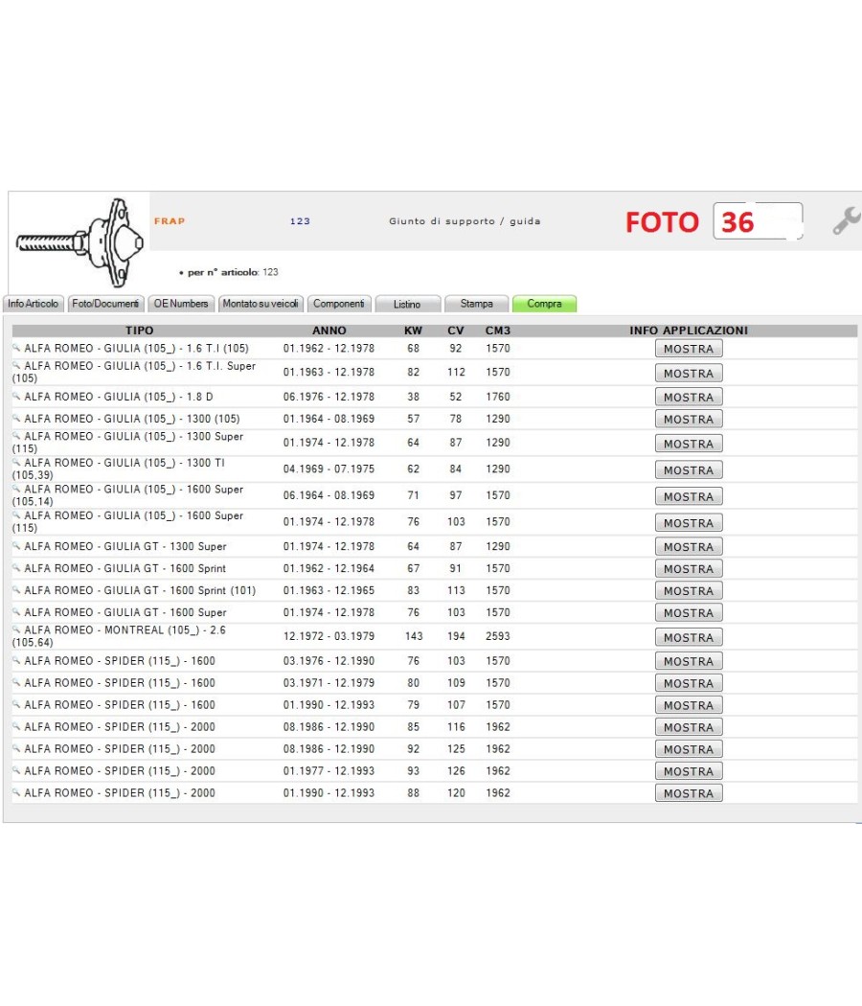
Task: Click MOSTRA for Spider 1600 107 CV row
Action: pos(689,705)
